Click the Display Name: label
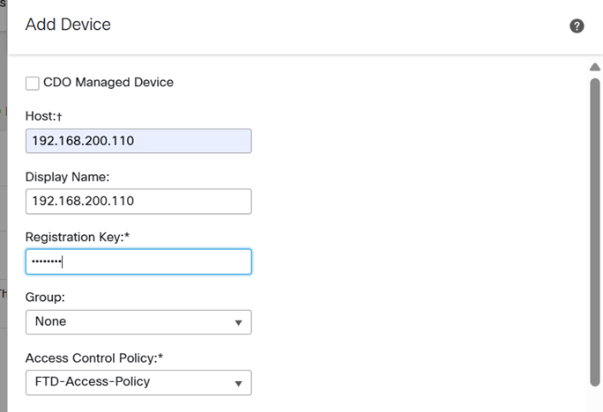The height and width of the screenshot is (412, 603). coord(67,177)
